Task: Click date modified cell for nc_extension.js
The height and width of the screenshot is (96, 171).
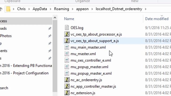Action: click(x=158, y=93)
